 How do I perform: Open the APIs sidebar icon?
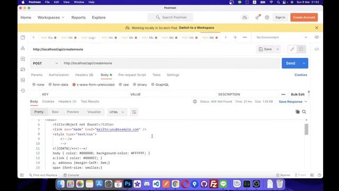23,48
